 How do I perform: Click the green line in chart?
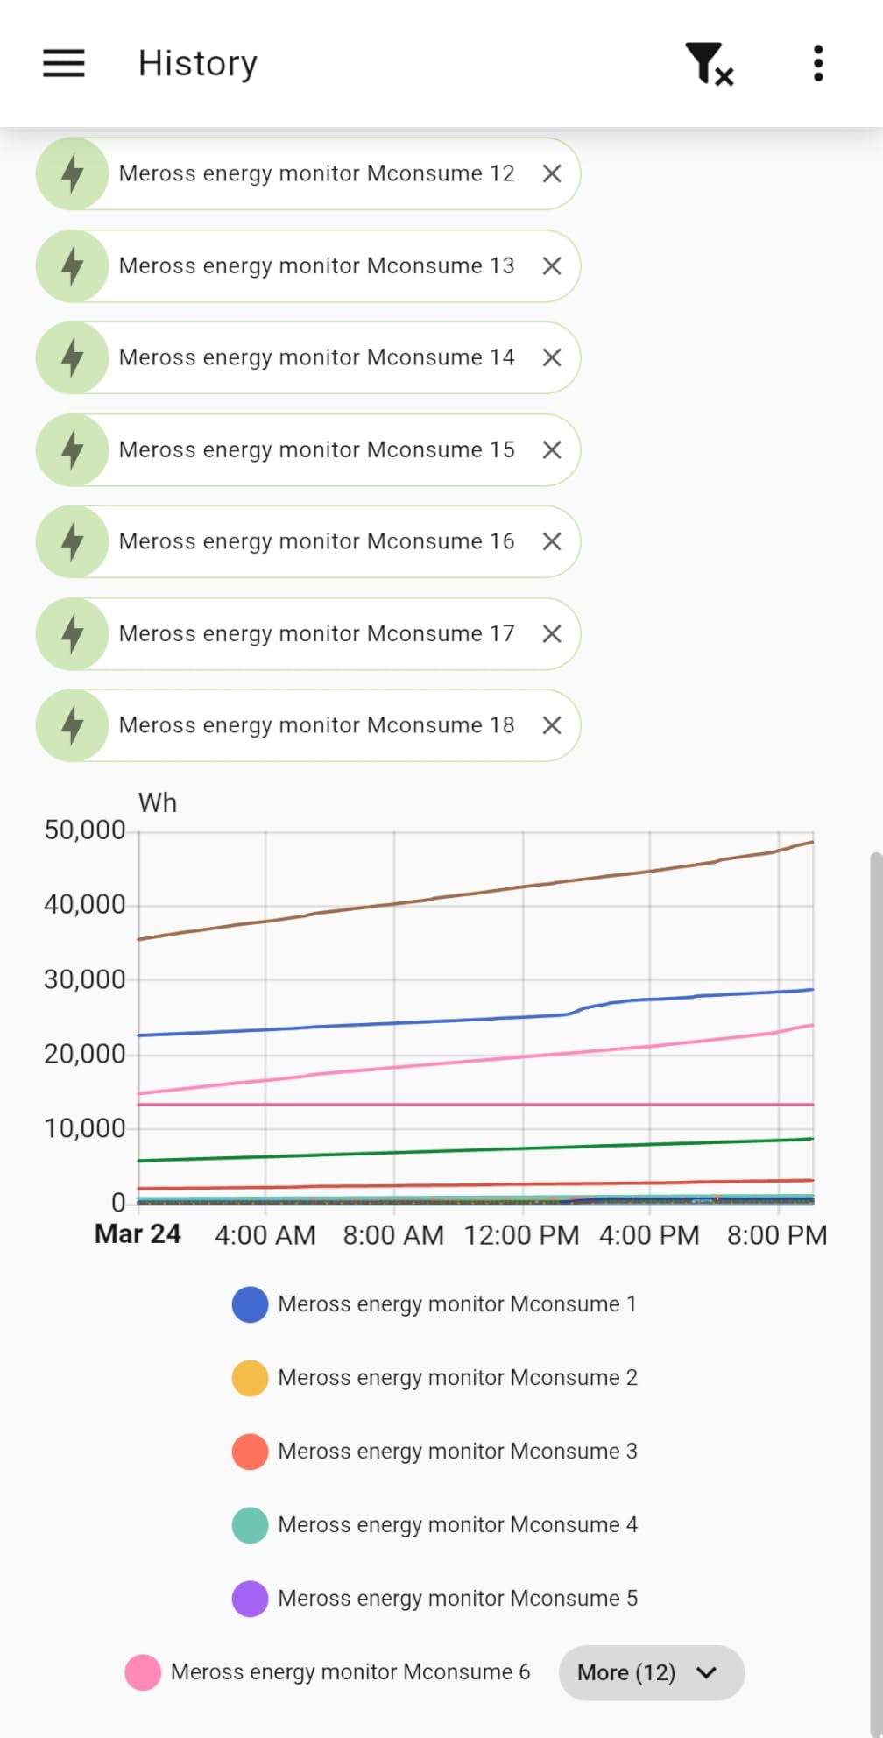(x=477, y=1149)
